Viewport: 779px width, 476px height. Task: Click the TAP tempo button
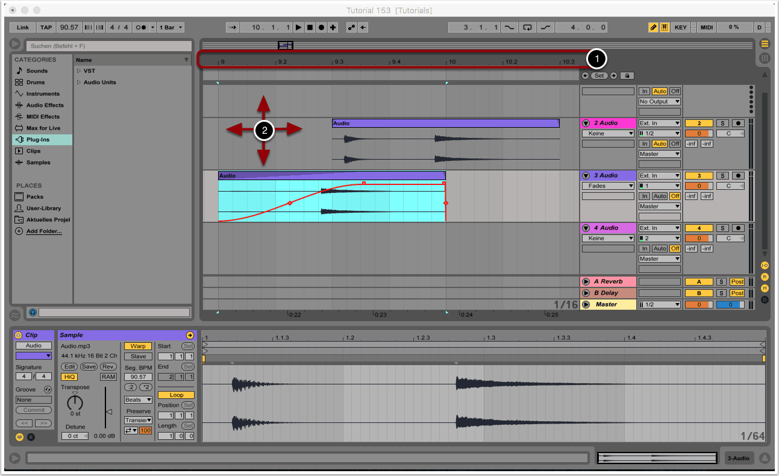[46, 28]
